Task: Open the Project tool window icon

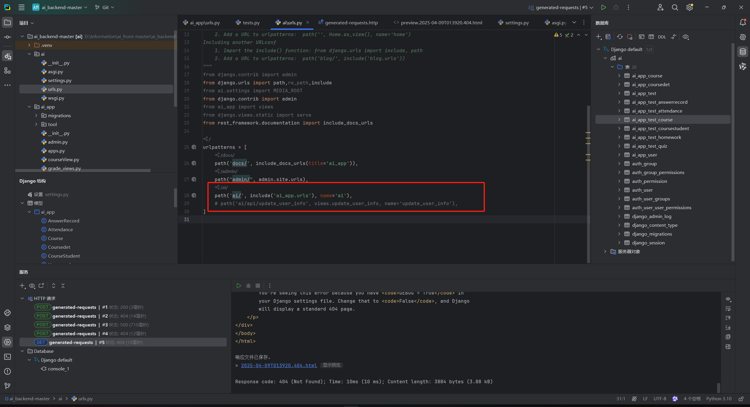Action: click(8, 23)
